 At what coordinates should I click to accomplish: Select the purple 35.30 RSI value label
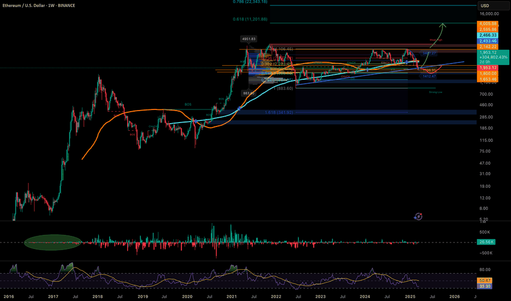[x=485, y=286]
